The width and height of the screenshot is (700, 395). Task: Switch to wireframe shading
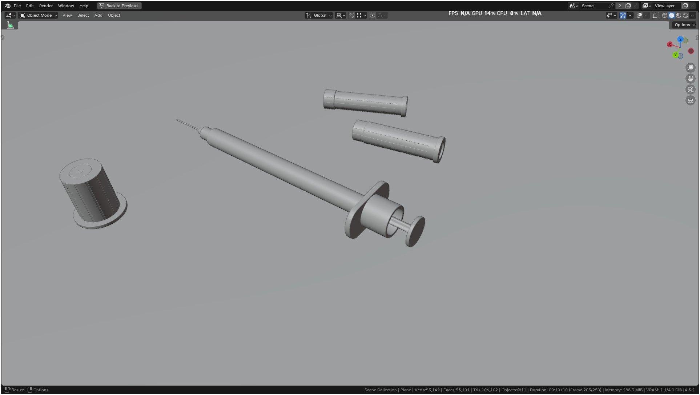(x=665, y=15)
